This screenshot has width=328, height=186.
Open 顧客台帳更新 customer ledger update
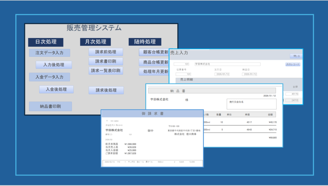click(x=154, y=52)
